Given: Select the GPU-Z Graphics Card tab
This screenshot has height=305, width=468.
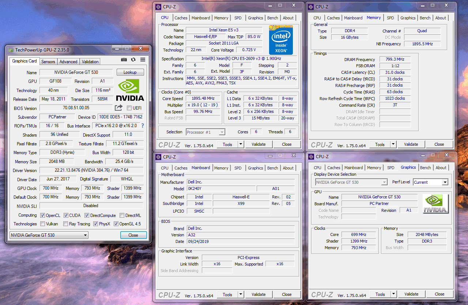Looking at the screenshot, I should 24,61.
